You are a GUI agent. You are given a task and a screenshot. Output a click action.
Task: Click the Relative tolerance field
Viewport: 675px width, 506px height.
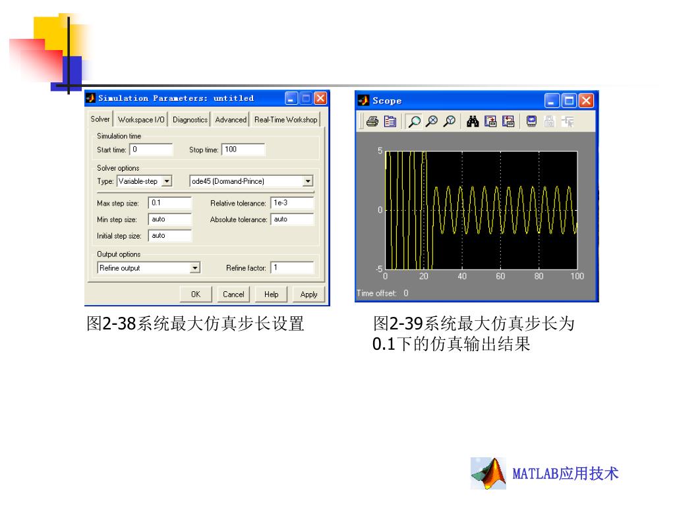point(292,203)
